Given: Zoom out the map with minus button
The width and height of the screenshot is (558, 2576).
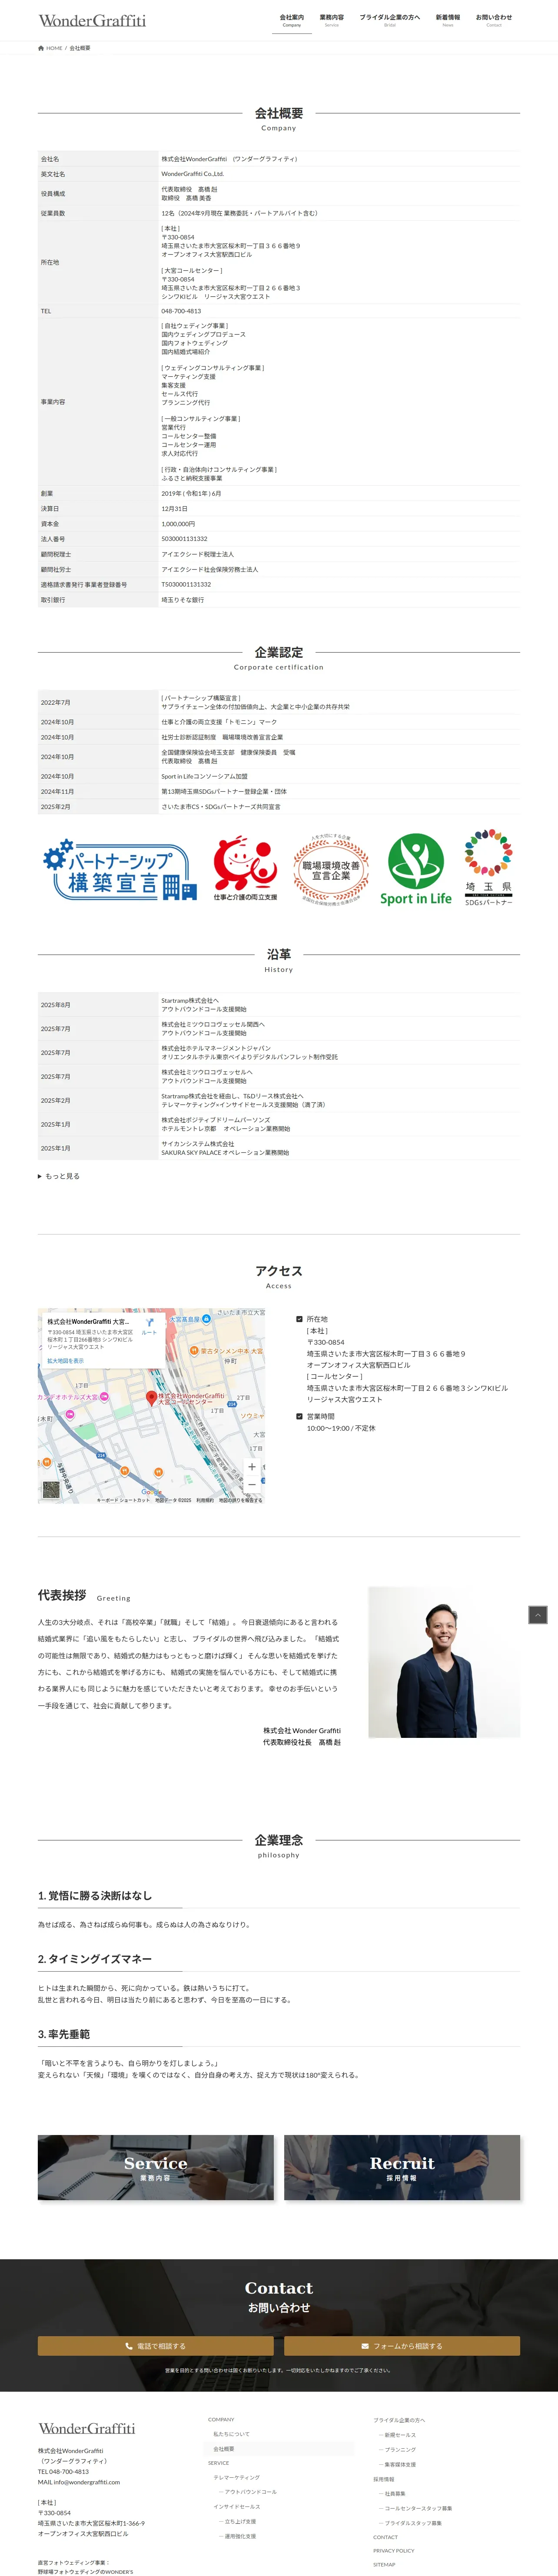Looking at the screenshot, I should pos(251,1484).
